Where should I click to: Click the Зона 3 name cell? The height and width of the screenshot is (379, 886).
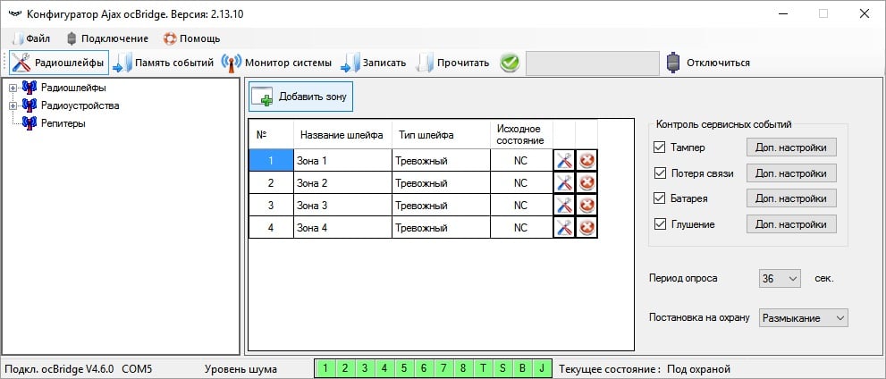click(342, 206)
